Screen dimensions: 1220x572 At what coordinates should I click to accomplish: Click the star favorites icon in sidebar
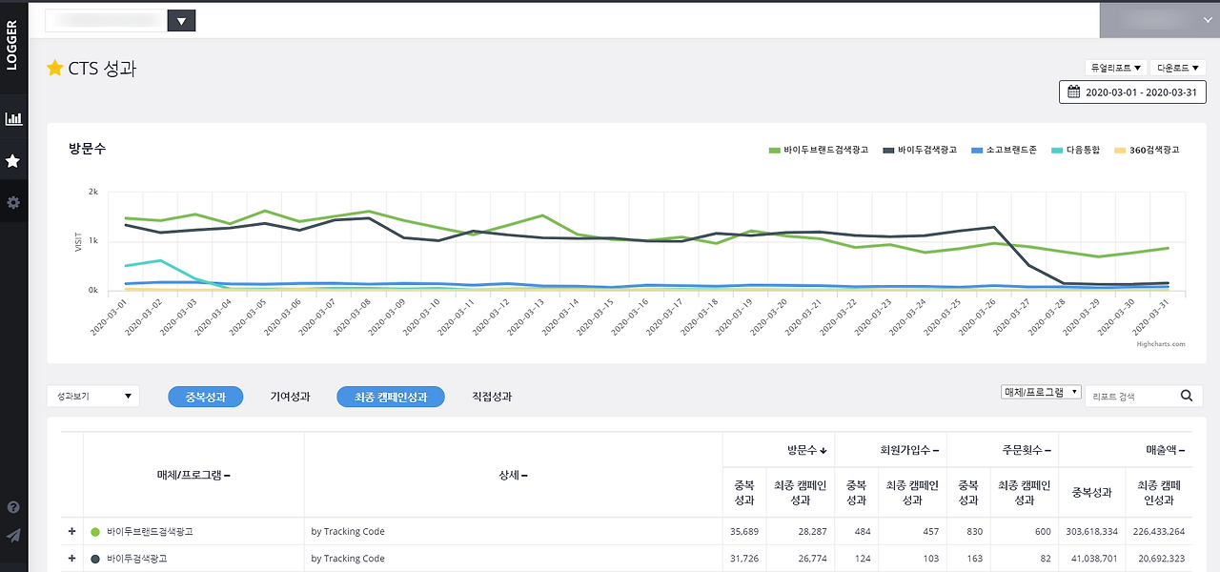(x=13, y=161)
